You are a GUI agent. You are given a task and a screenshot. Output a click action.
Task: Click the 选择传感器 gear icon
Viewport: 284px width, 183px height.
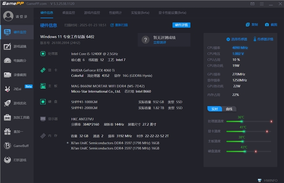(228, 39)
